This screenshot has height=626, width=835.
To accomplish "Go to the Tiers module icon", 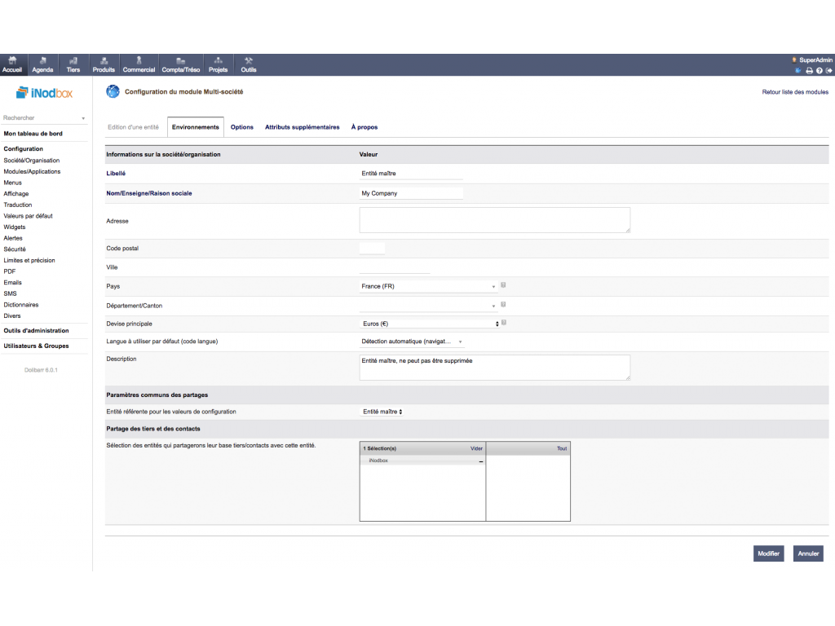I will coord(73,64).
